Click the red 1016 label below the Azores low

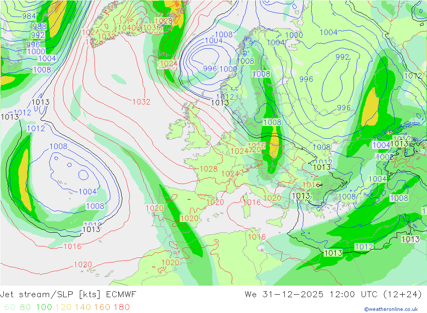[73, 246]
